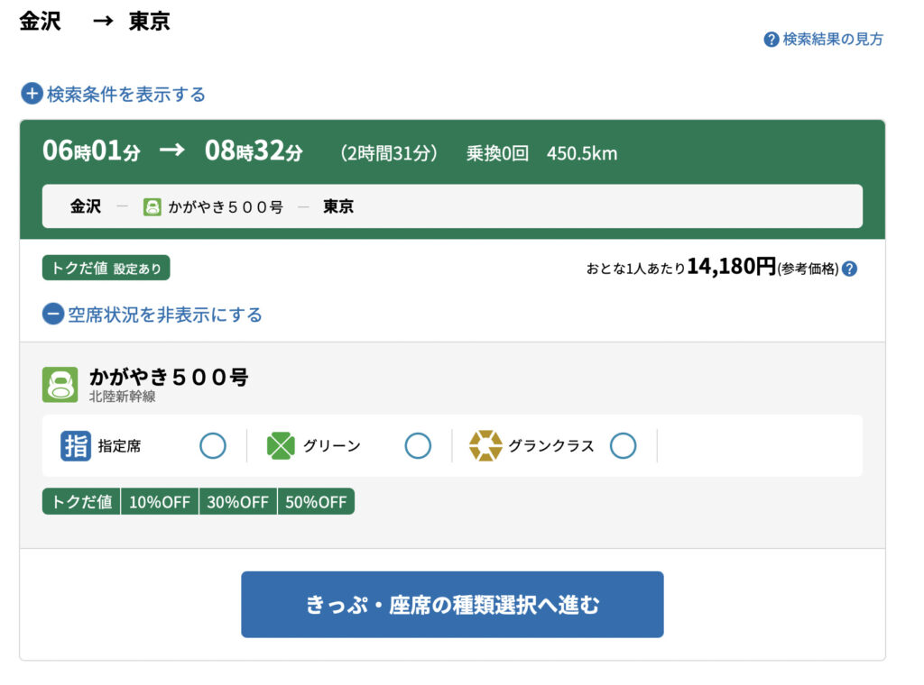The image size is (924, 685).
Task: Click the 乗換0回 transfer count text
Action: [498, 153]
